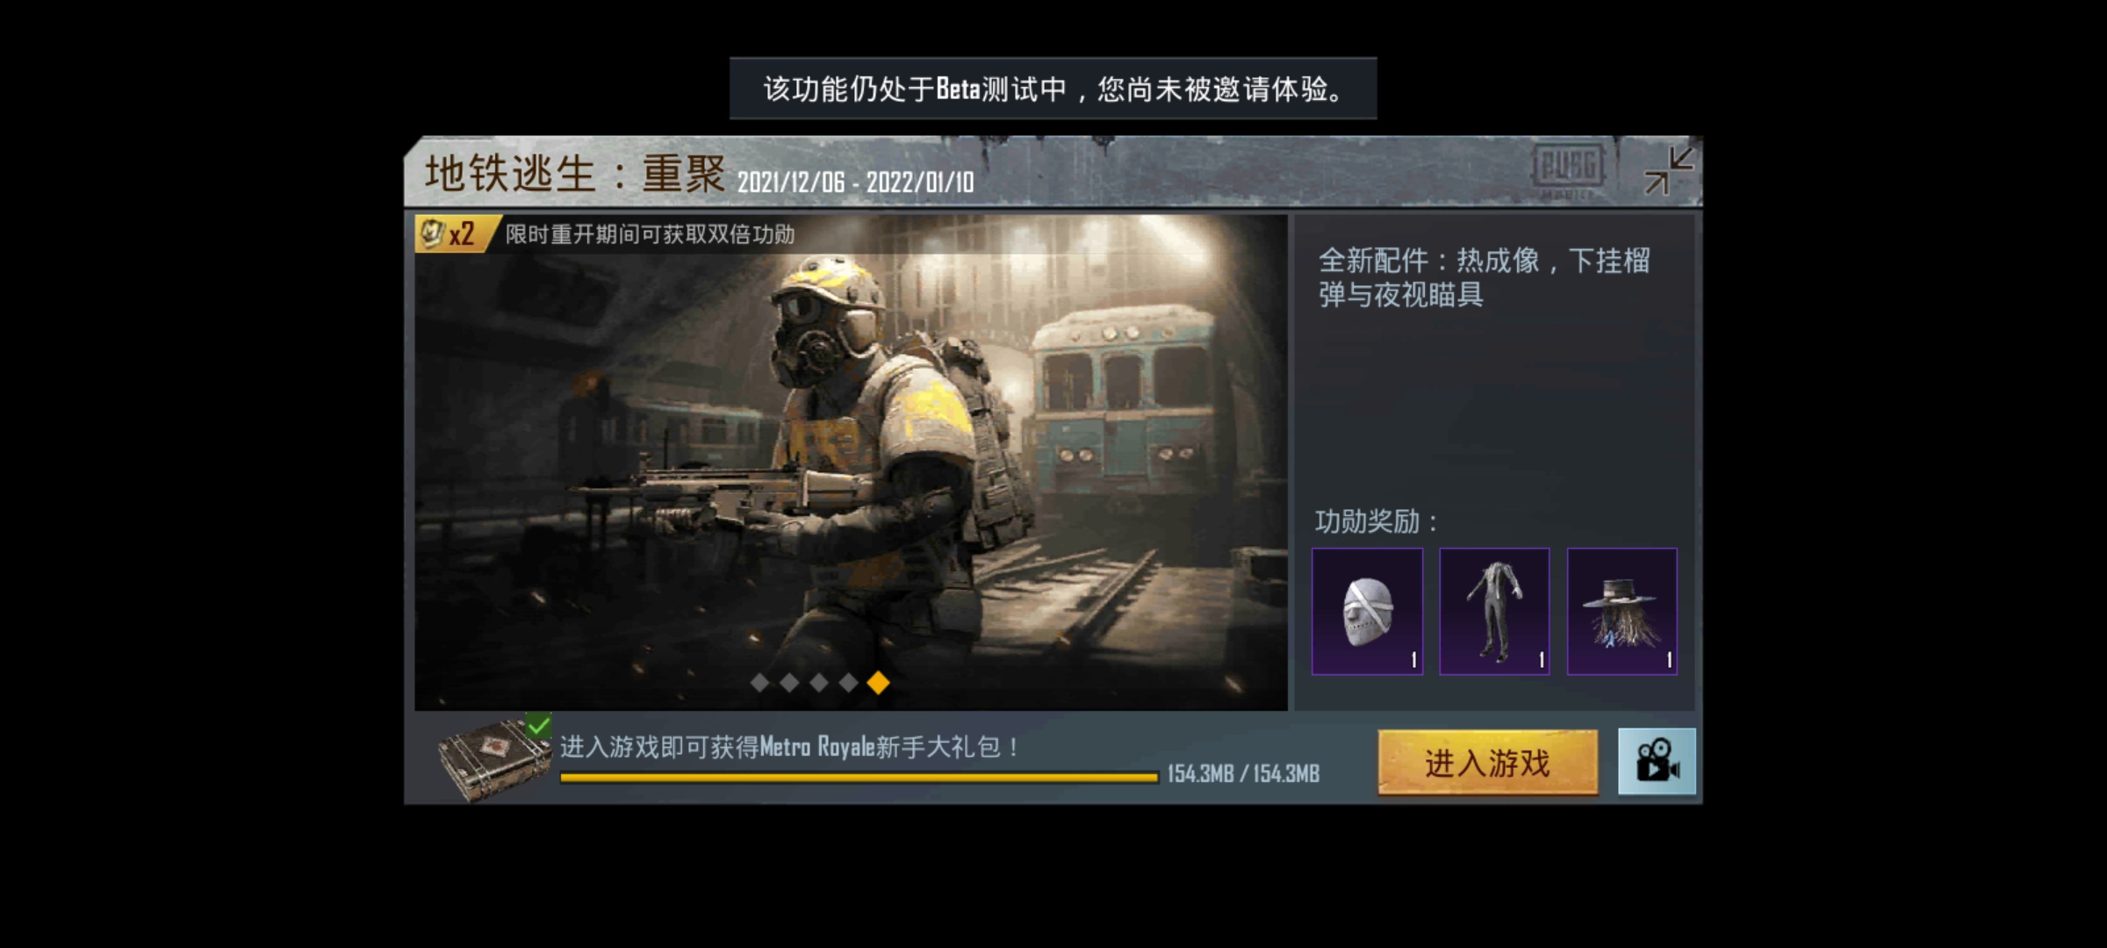This screenshot has width=2107, height=948.
Task: Open the video replay camera icon
Action: tap(1657, 761)
